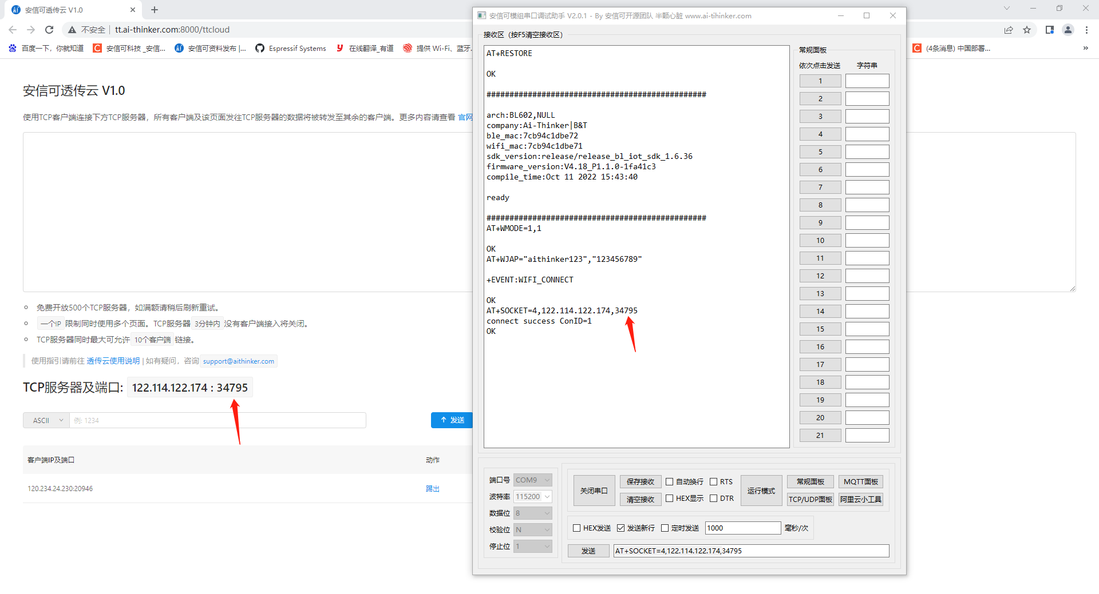
Task: Open 安信可资料发布 bookmark
Action: pyautogui.click(x=210, y=48)
